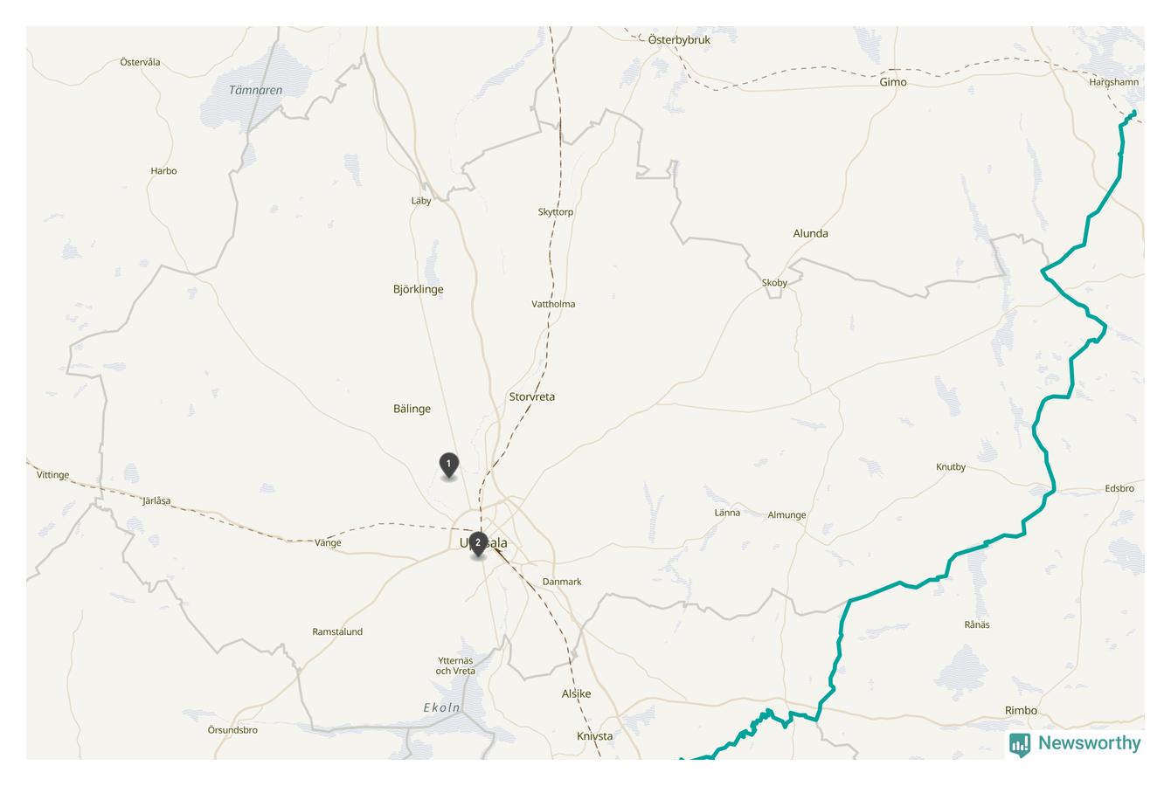Click the Östervåla town label
The width and height of the screenshot is (1171, 786).
pyautogui.click(x=140, y=62)
